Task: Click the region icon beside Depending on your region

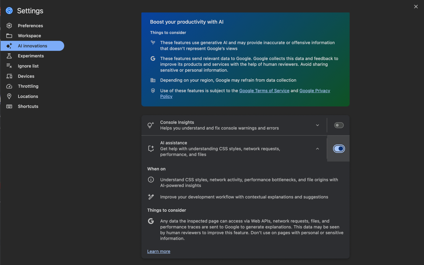Action: click(x=153, y=80)
